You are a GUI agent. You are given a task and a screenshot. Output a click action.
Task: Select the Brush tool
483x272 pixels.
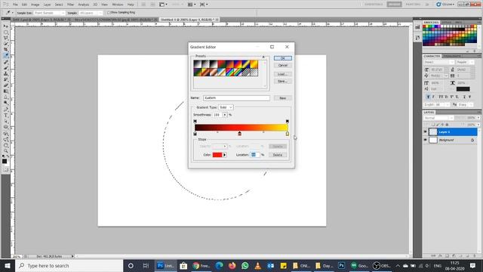tap(6, 68)
